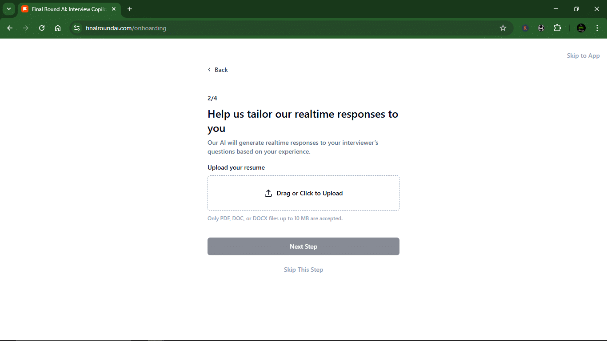This screenshot has width=607, height=341.
Task: Click the browser back arrow
Action: click(x=10, y=28)
